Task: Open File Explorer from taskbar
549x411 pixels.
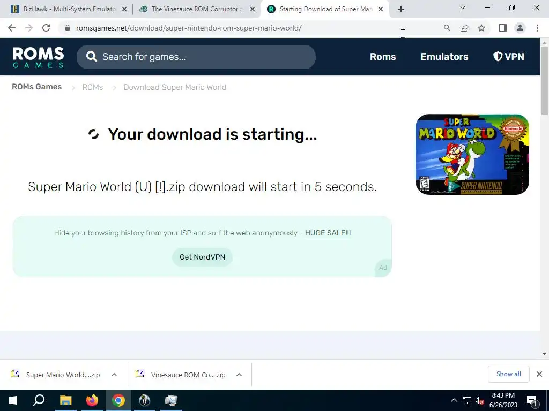Action: coord(65,400)
